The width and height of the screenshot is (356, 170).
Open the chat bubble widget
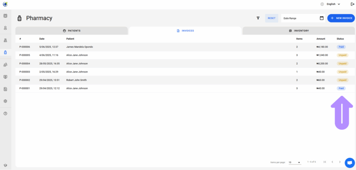[x=350, y=163]
